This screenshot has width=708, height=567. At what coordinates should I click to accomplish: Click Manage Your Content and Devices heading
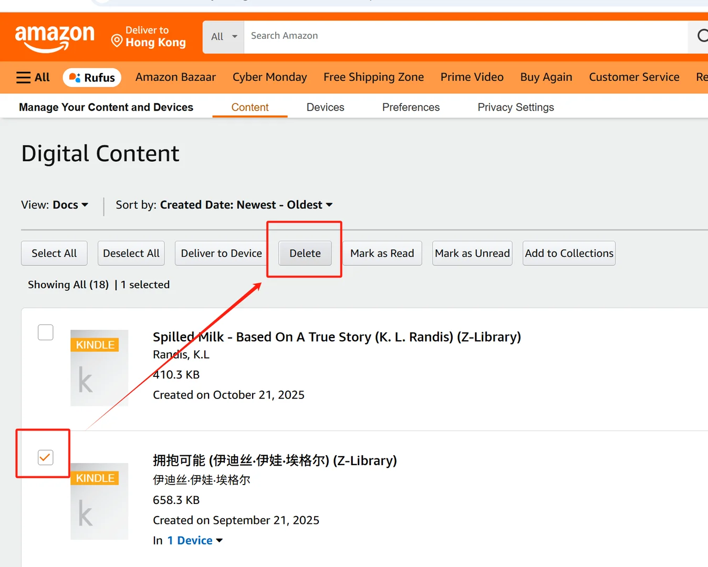[x=106, y=107]
